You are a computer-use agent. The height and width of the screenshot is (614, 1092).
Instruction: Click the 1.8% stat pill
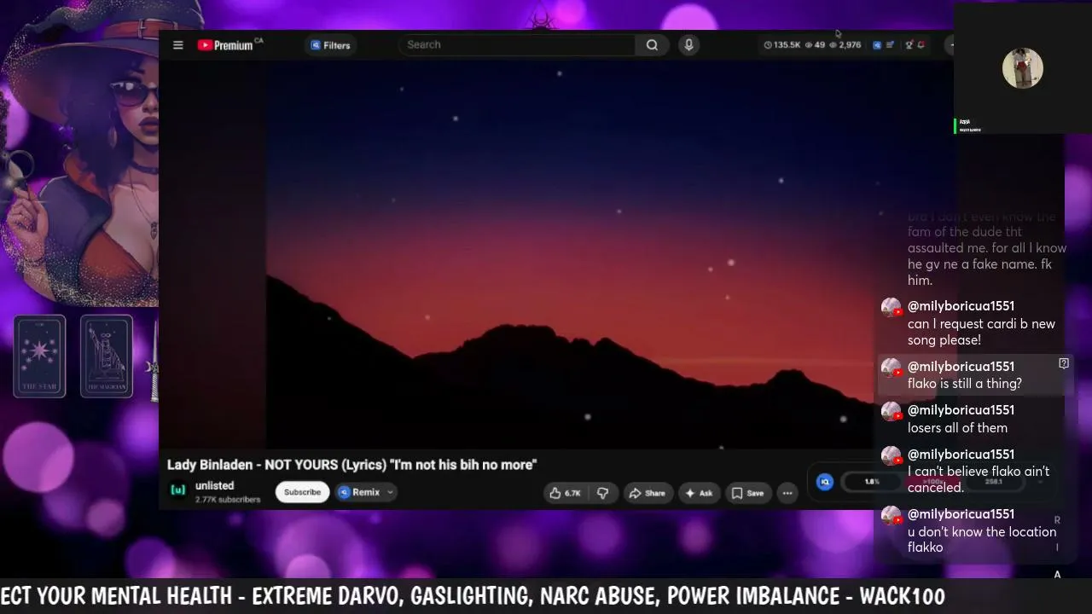coord(872,482)
